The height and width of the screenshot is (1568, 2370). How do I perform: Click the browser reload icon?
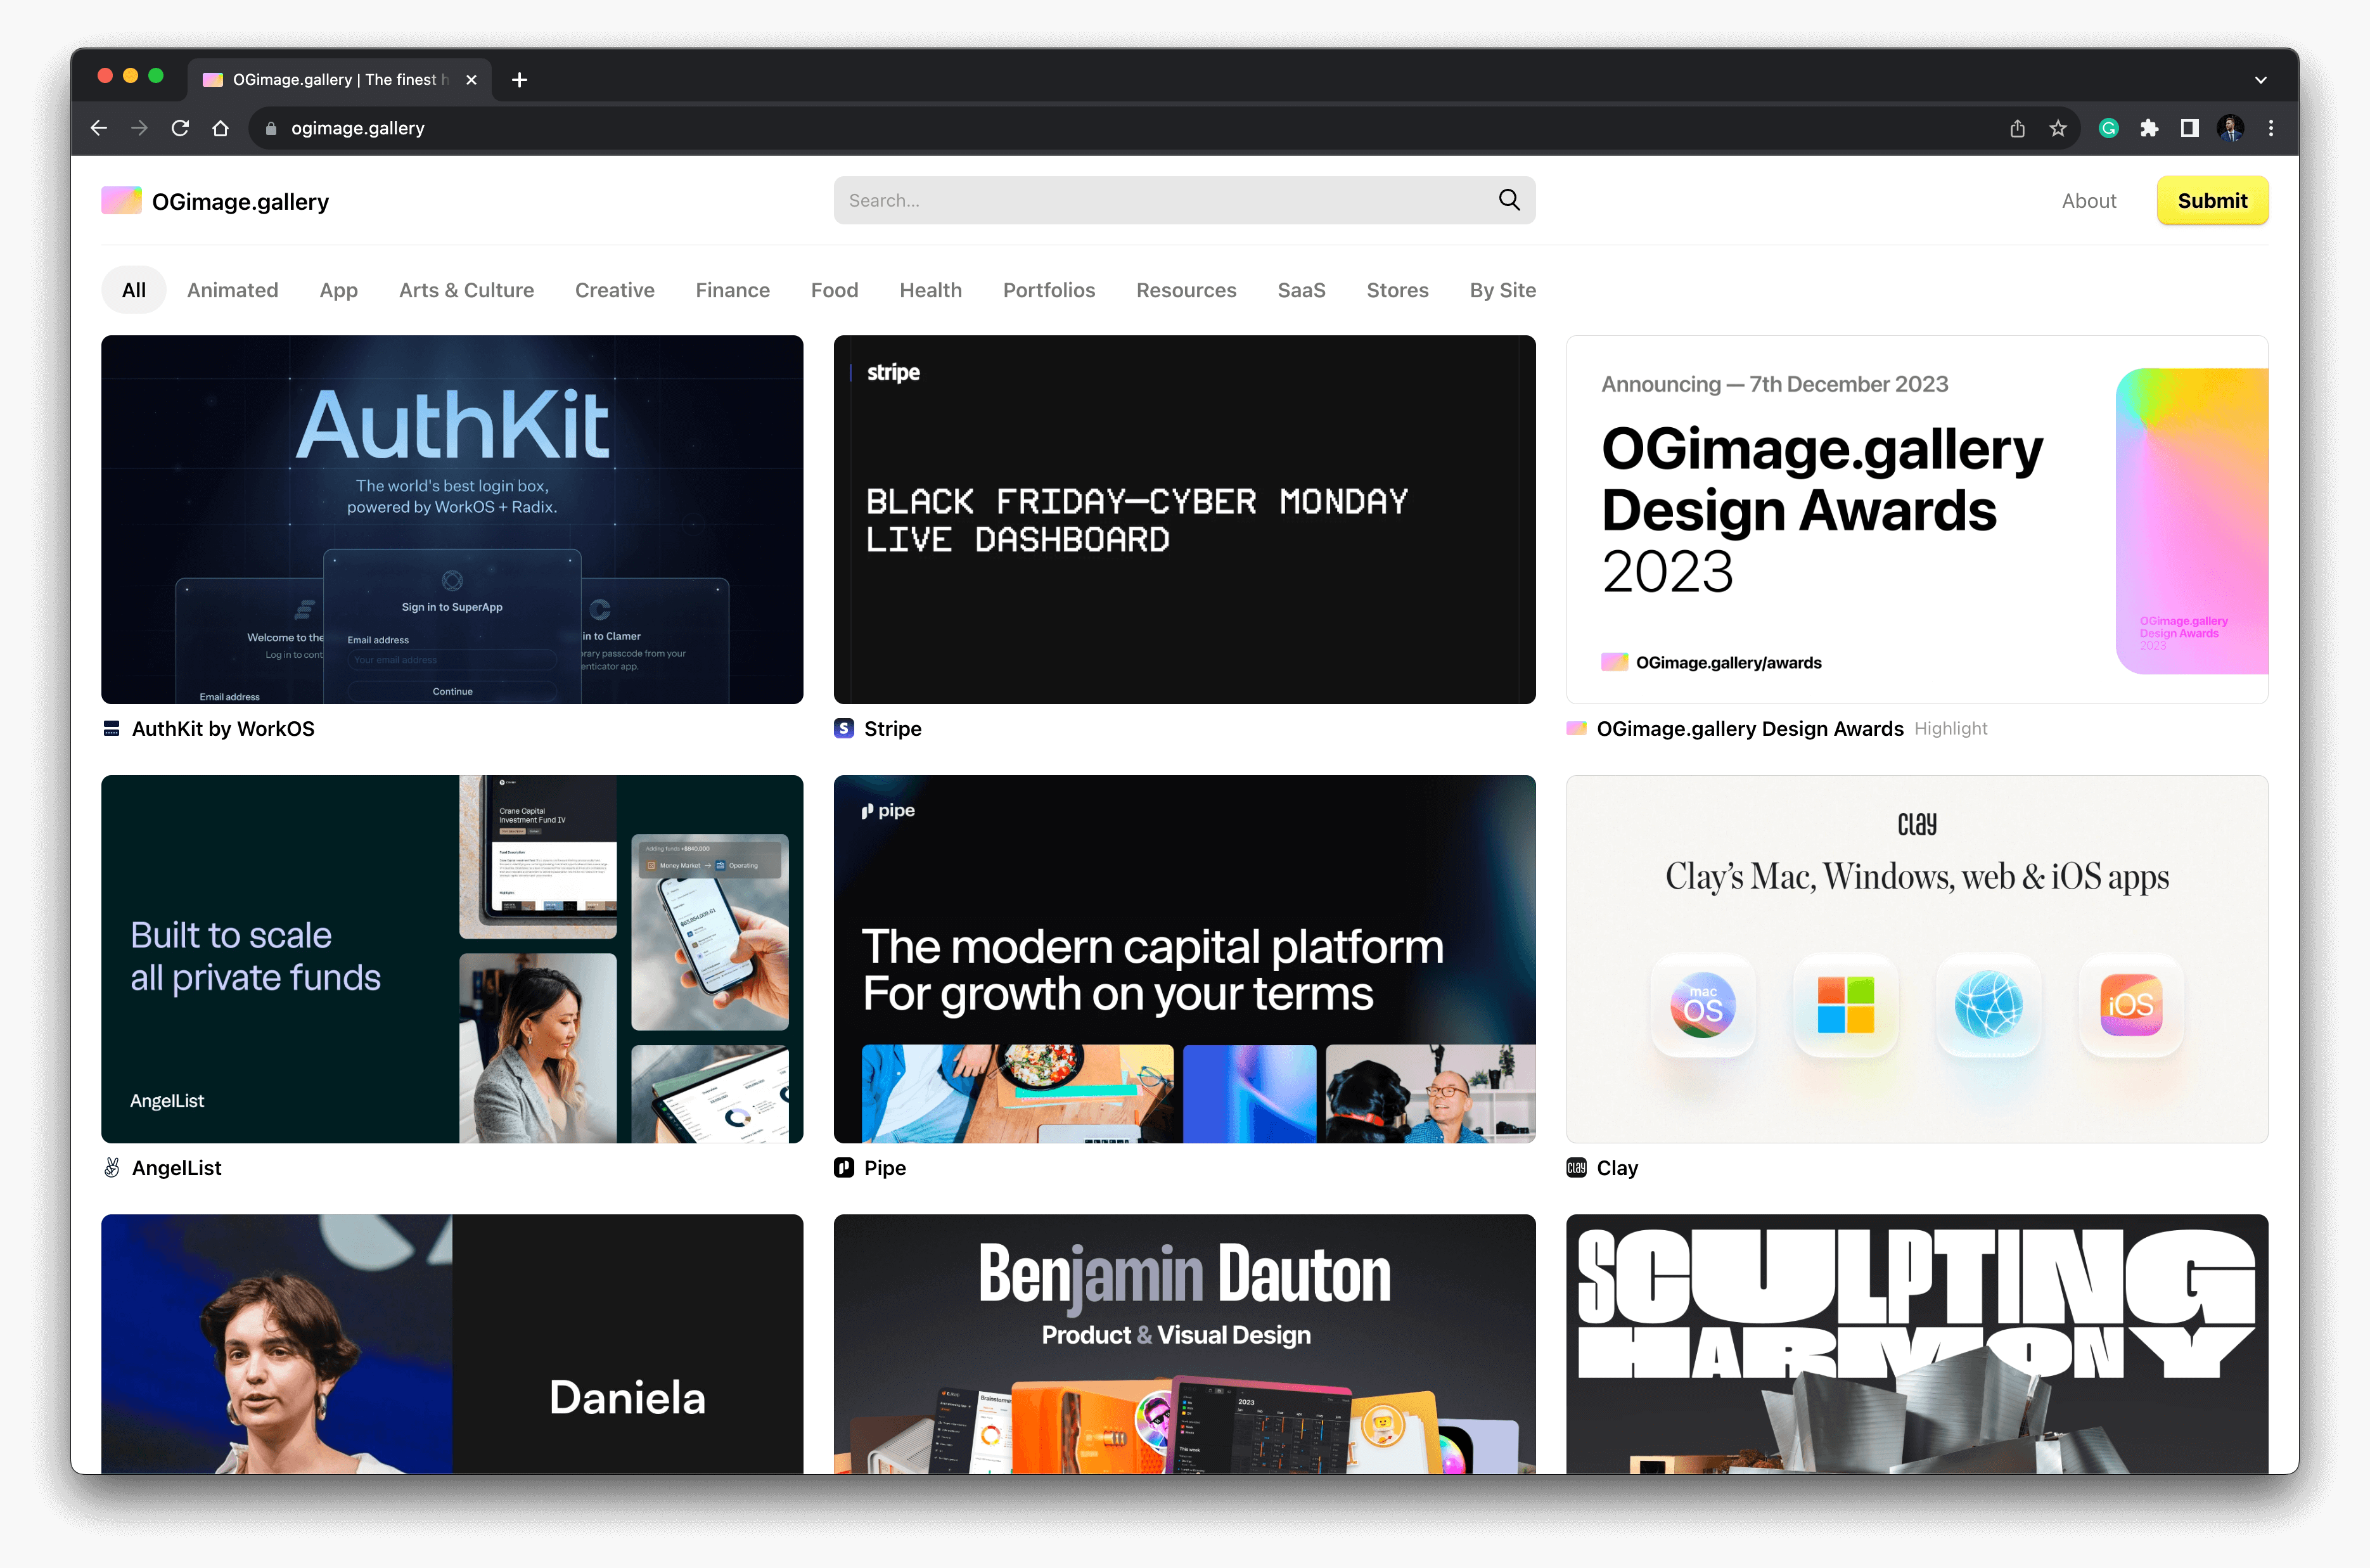click(180, 128)
